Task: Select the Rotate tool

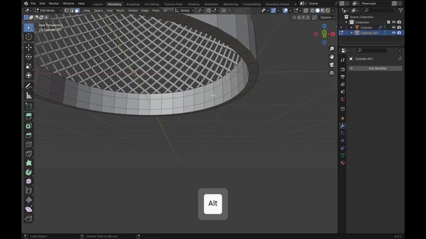Action: point(29,56)
